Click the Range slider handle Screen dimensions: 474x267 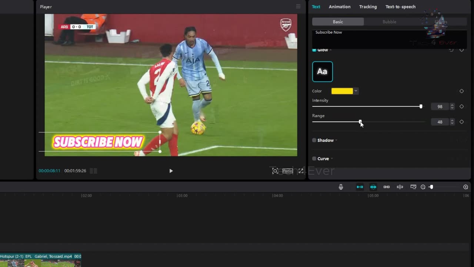tap(360, 122)
